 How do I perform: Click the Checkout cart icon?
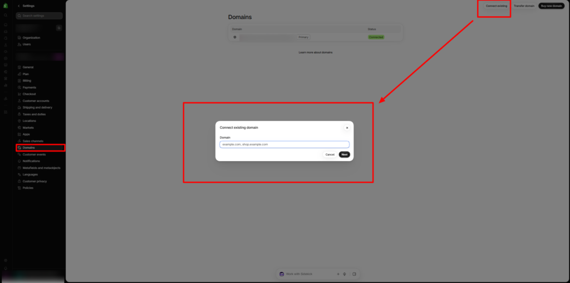click(19, 94)
